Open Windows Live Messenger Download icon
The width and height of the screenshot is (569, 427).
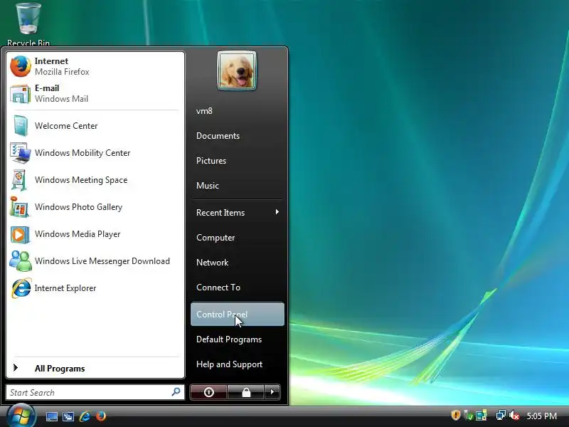(21, 261)
